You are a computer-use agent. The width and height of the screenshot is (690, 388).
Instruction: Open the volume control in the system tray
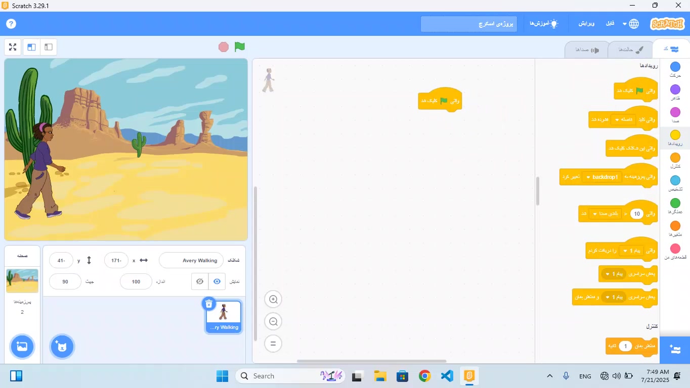point(616,376)
